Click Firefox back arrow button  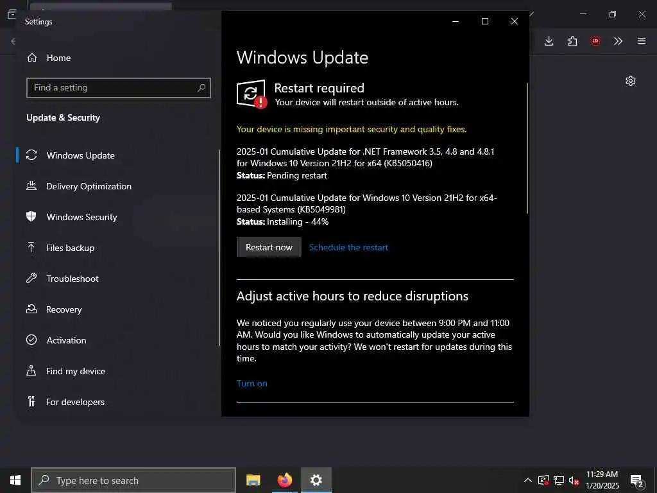pos(13,41)
